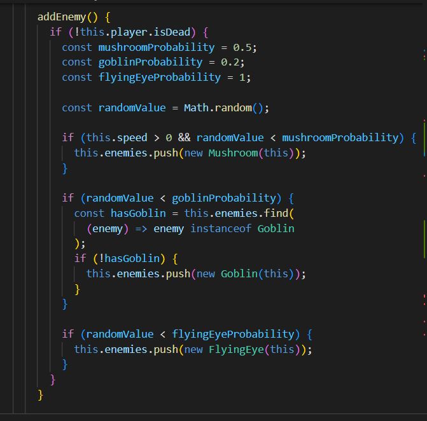Click the flyingEyeProbability constant declaration
The height and width of the screenshot is (421, 427).
(x=159, y=78)
